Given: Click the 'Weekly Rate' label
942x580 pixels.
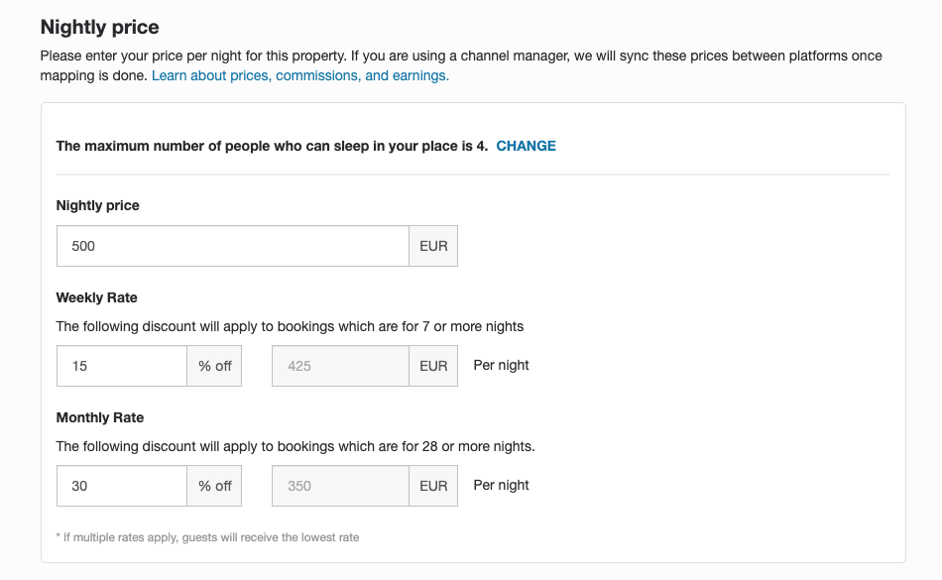Looking at the screenshot, I should pos(96,297).
